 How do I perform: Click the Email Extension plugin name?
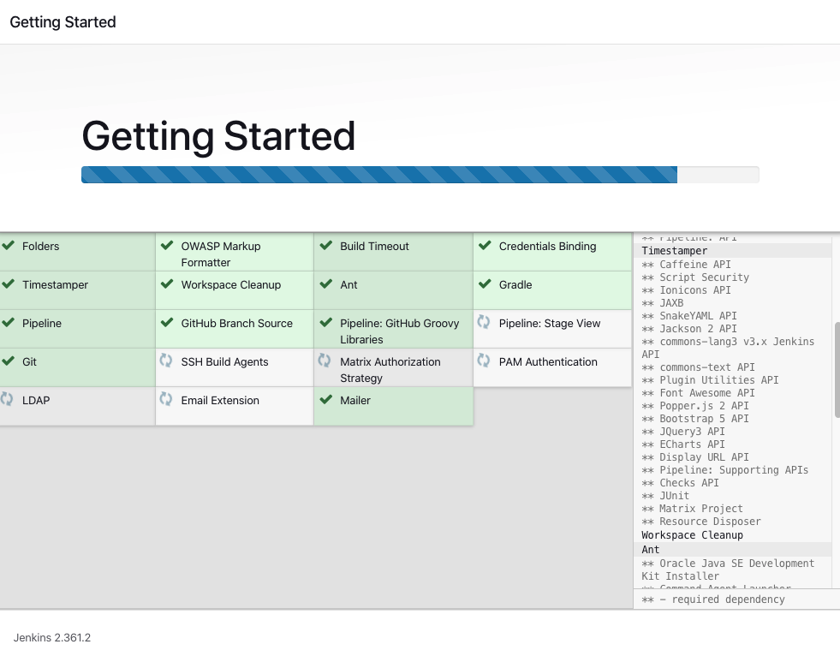pos(220,401)
